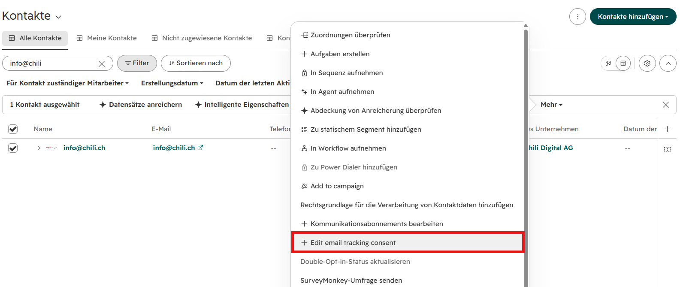The image size is (680, 287).
Task: Click Intelligente Eigenschaften button
Action: [x=242, y=105]
